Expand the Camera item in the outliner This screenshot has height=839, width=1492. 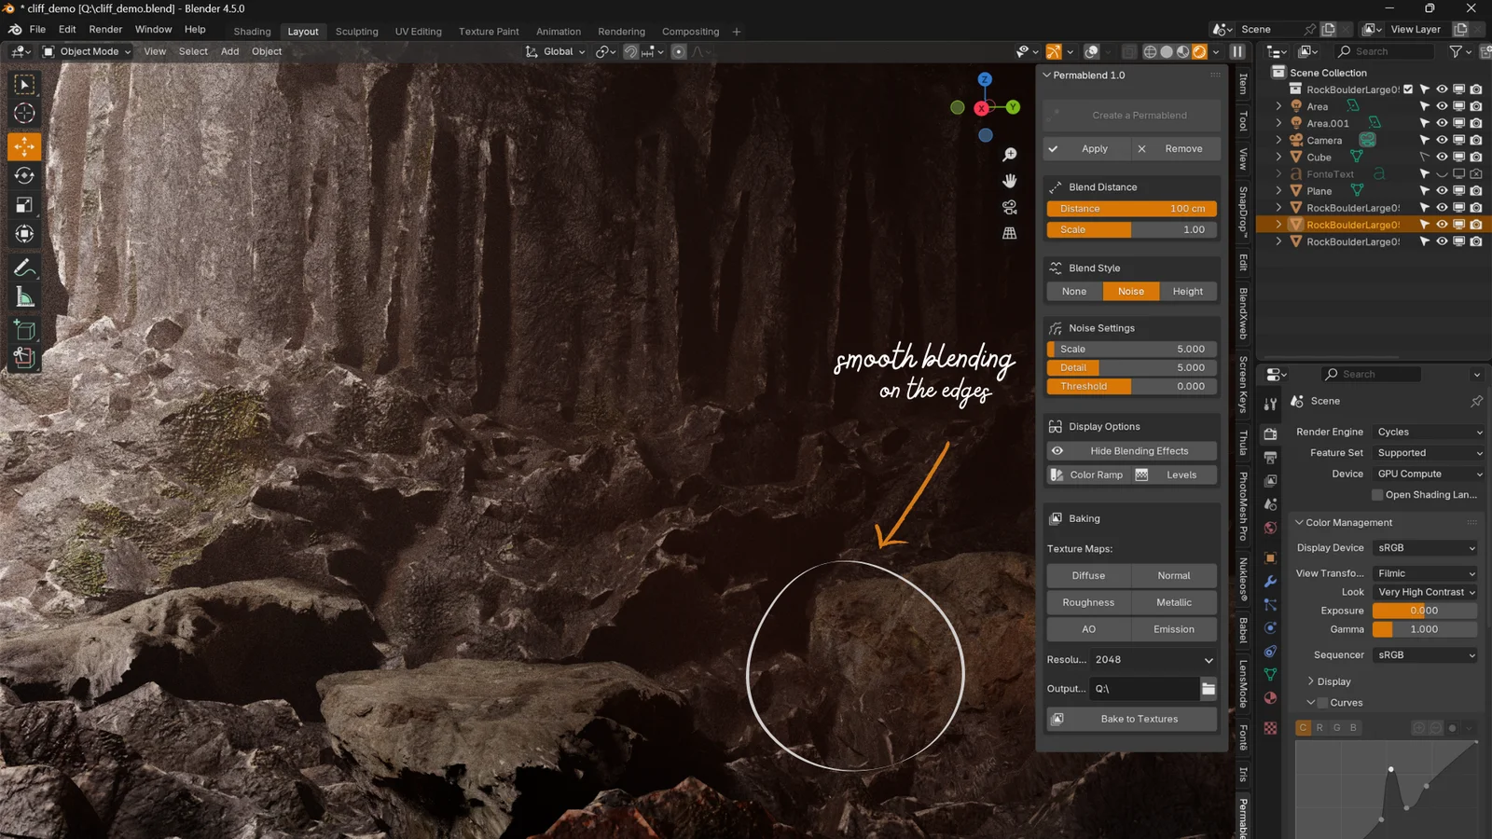tap(1278, 140)
